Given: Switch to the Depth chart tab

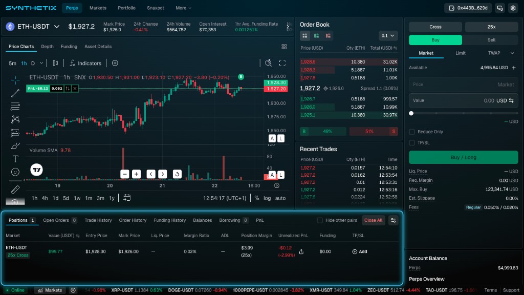Looking at the screenshot, I should (x=47, y=47).
